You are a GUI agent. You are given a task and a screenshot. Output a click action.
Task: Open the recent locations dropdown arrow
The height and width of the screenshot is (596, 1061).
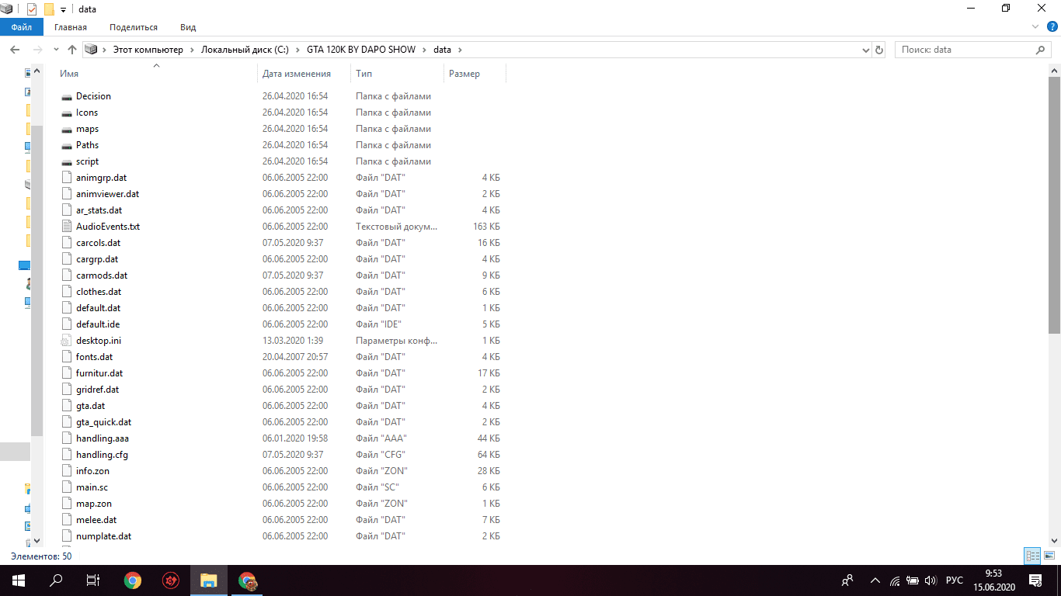pyautogui.click(x=56, y=50)
